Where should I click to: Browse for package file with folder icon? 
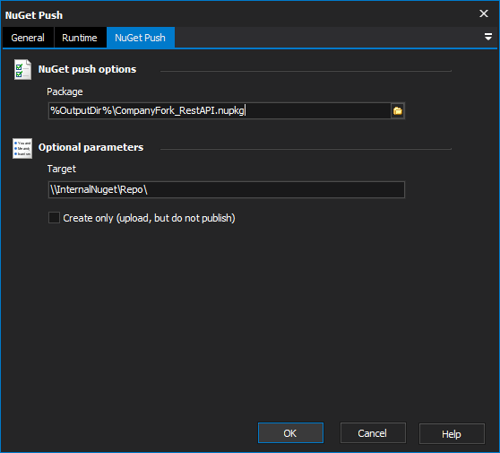pyautogui.click(x=398, y=110)
